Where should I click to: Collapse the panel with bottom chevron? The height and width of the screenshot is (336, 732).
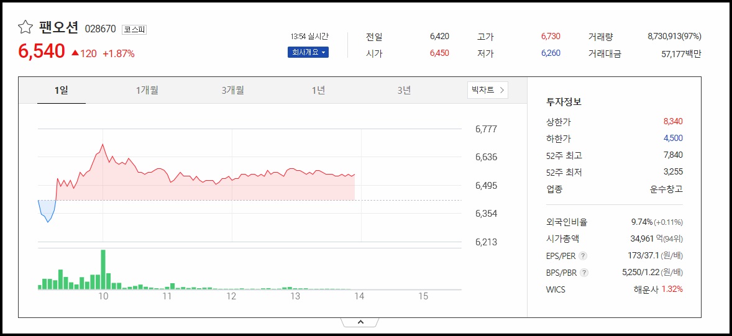click(x=360, y=322)
